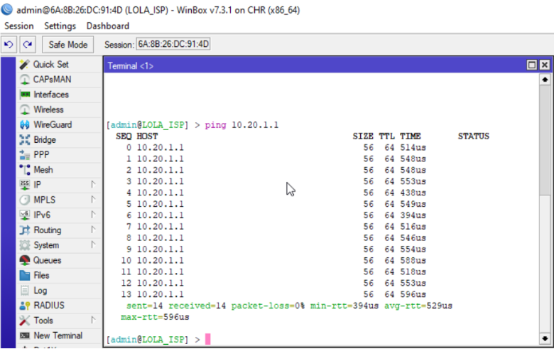Open the WireGuard section
Viewport: 554px width, 349px height.
[52, 125]
